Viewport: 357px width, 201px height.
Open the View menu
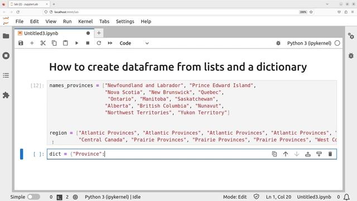click(51, 21)
